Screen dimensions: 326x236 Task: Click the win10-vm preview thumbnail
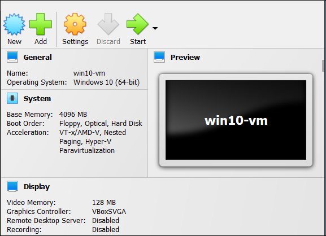236,120
